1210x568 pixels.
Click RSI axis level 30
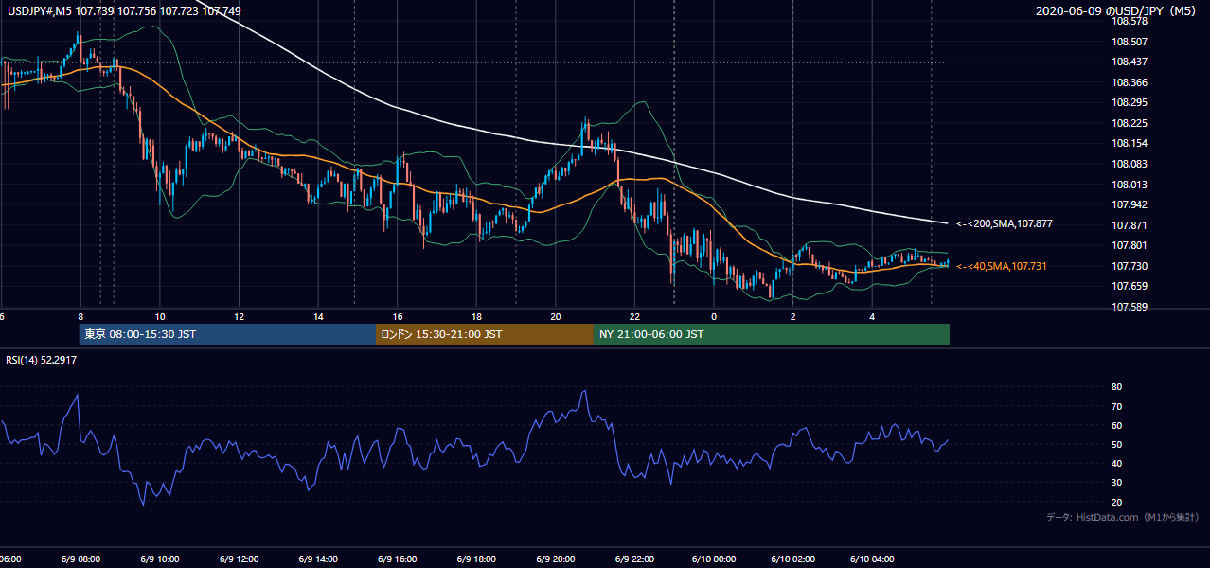(x=1116, y=482)
